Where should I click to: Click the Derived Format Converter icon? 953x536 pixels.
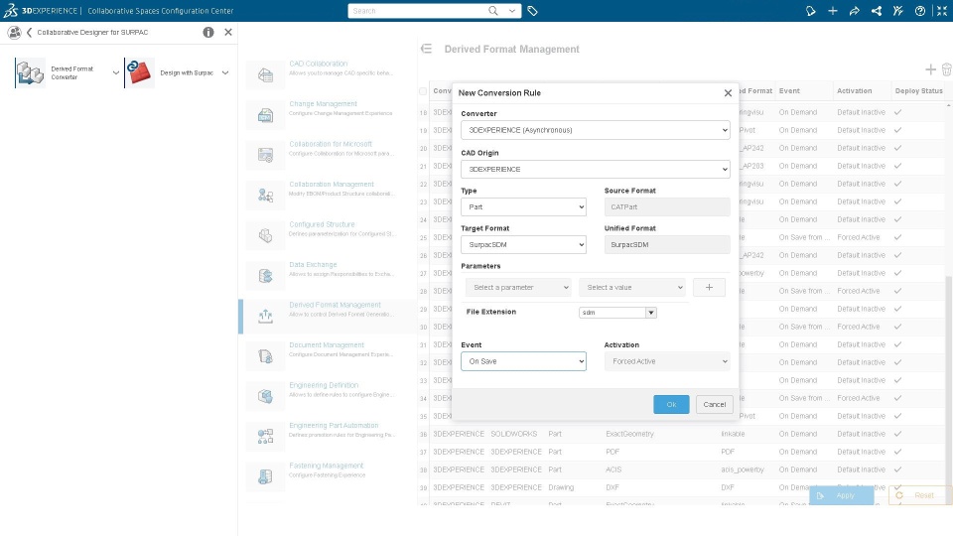[30, 72]
